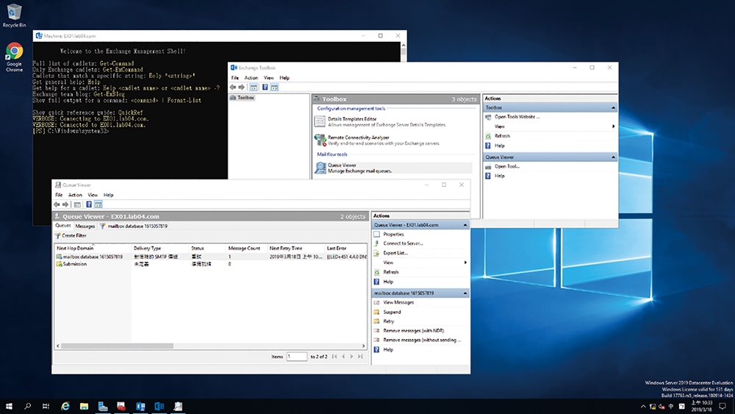Open Action menu in Queue Viewer
Screen dimensions: 735x414
pyautogui.click(x=75, y=195)
